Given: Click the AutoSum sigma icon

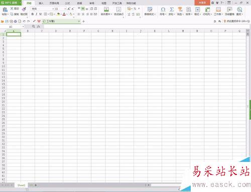Looking at the screenshot, I should pos(172,9).
